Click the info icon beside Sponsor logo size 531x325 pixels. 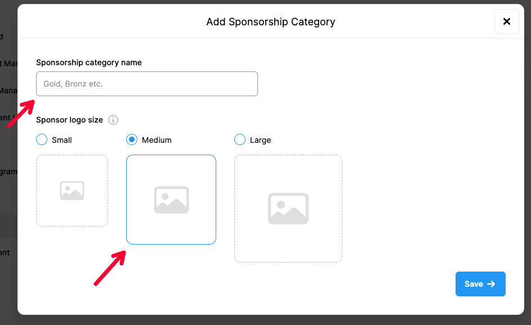click(113, 120)
